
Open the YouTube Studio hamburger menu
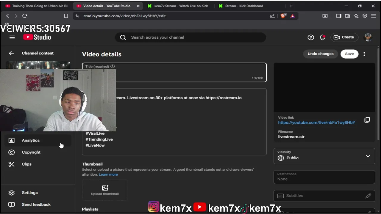point(12,37)
